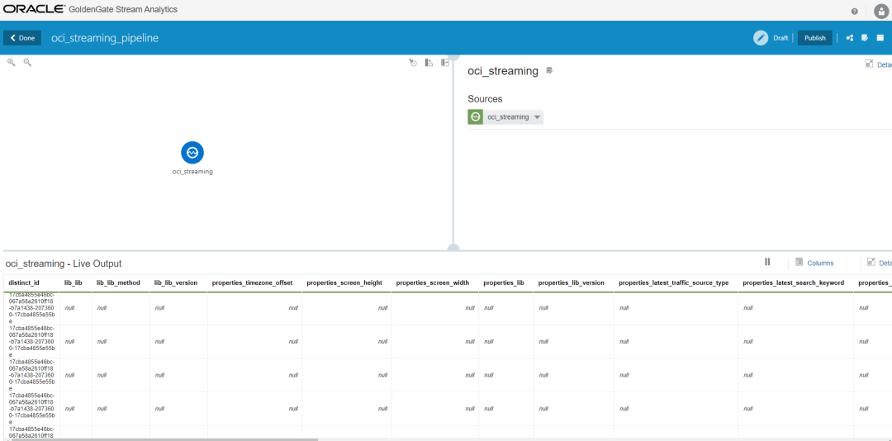This screenshot has width=892, height=441.
Task: Pause the live output stream
Action: [767, 262]
